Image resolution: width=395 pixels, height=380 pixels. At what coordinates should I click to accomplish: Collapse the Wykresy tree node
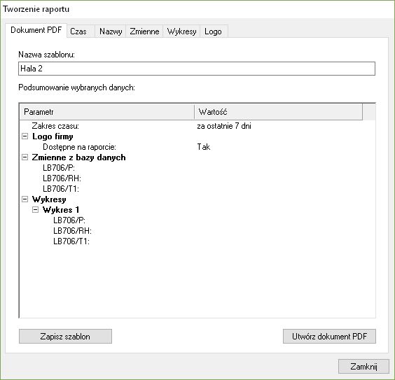25,199
